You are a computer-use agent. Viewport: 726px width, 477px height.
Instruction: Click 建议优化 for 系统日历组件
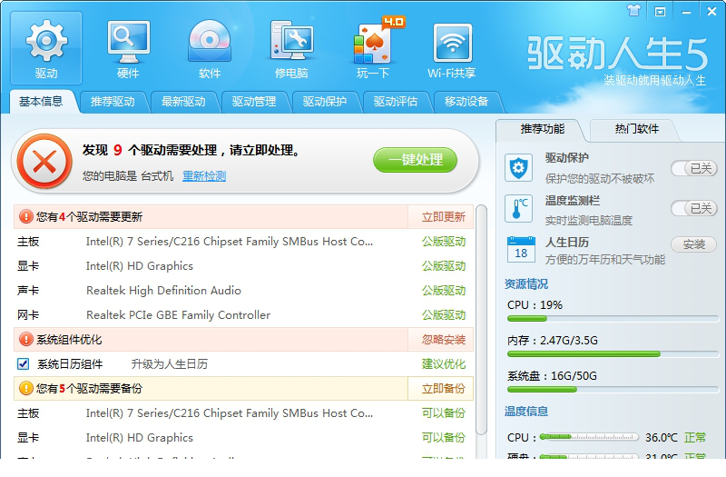coord(443,364)
